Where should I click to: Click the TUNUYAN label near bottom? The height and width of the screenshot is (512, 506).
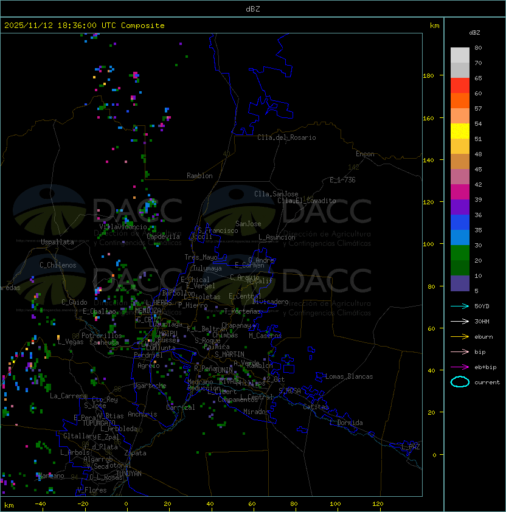click(x=128, y=473)
